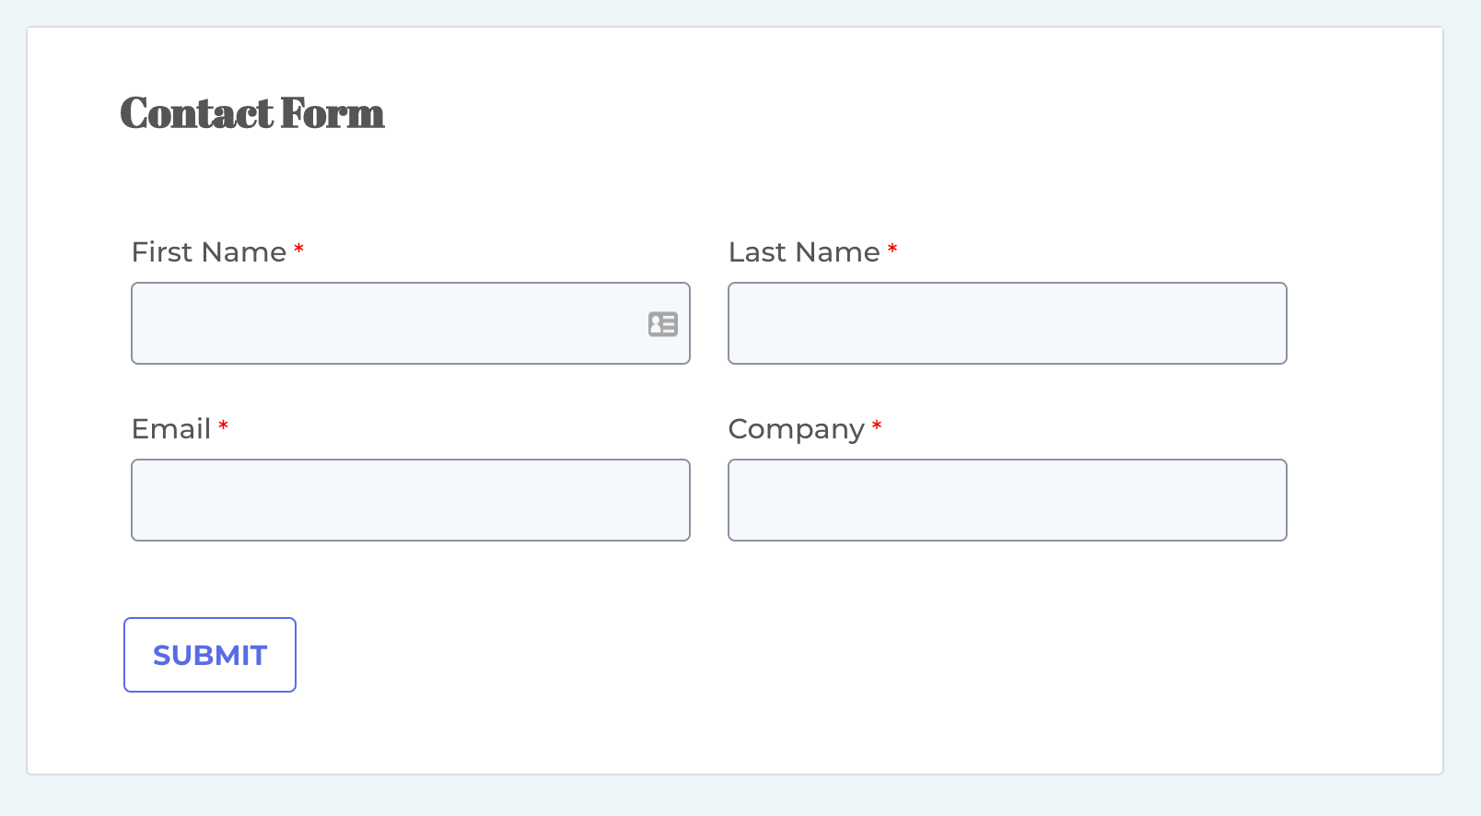
Task: Click the red asterisk beside Email
Action: click(224, 426)
